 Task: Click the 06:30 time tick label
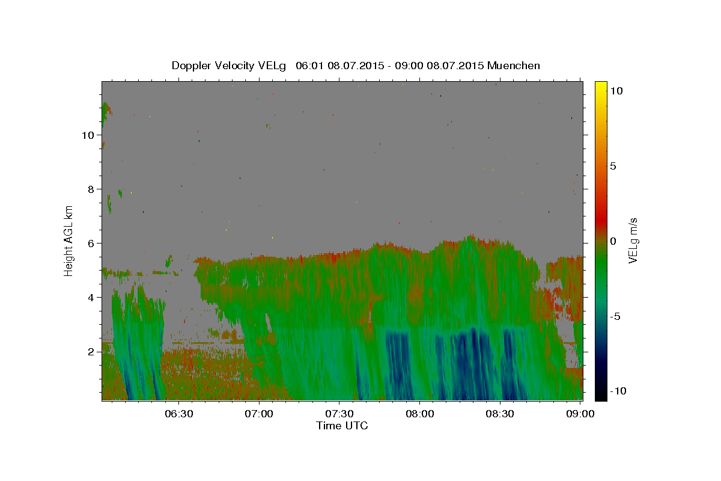point(178,414)
